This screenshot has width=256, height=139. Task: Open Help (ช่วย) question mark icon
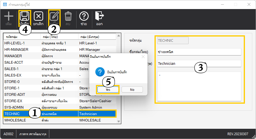tap(84, 16)
